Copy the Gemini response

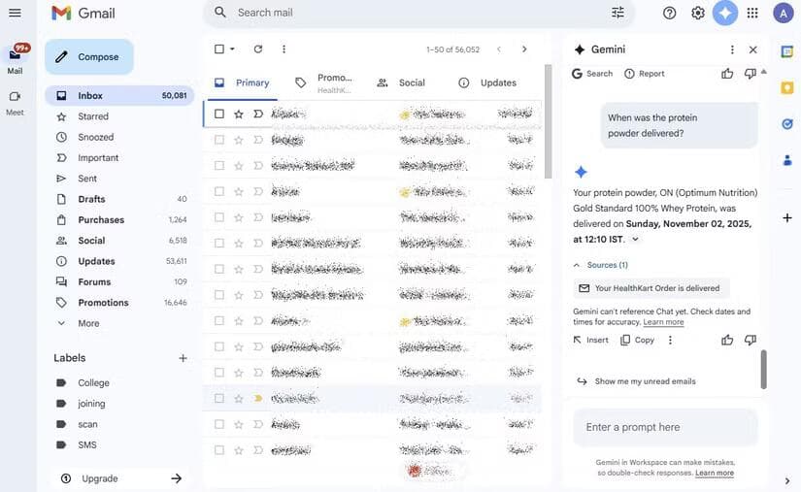pyautogui.click(x=637, y=340)
